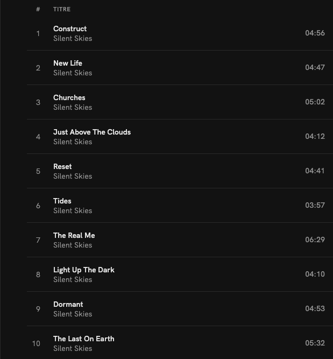Click the 05:32 duration of the last track
The width and height of the screenshot is (333, 359).
[315, 343]
